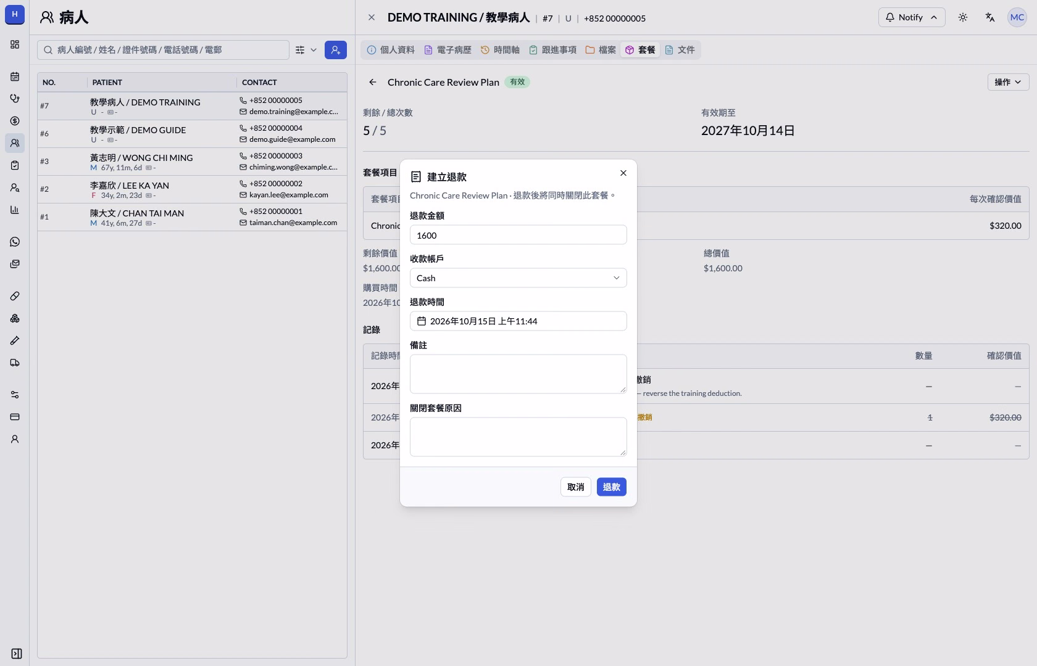1037x666 pixels.
Task: Open the dashboard grid icon in sidebar
Action: coord(15,44)
